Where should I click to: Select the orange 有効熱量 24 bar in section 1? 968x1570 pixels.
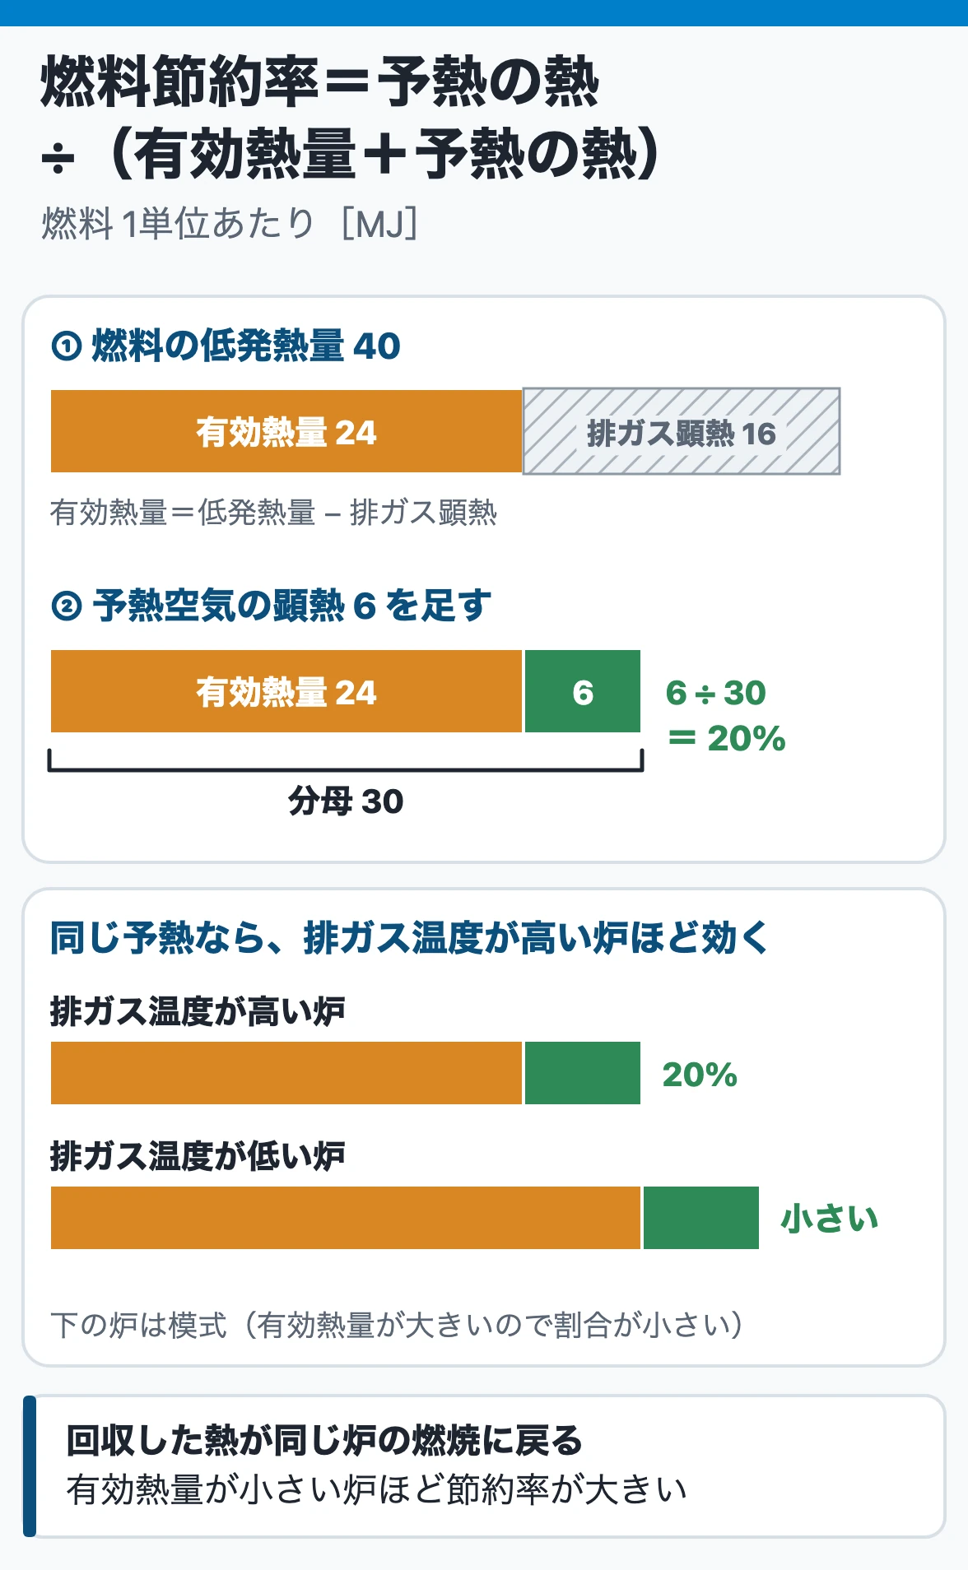click(x=286, y=431)
